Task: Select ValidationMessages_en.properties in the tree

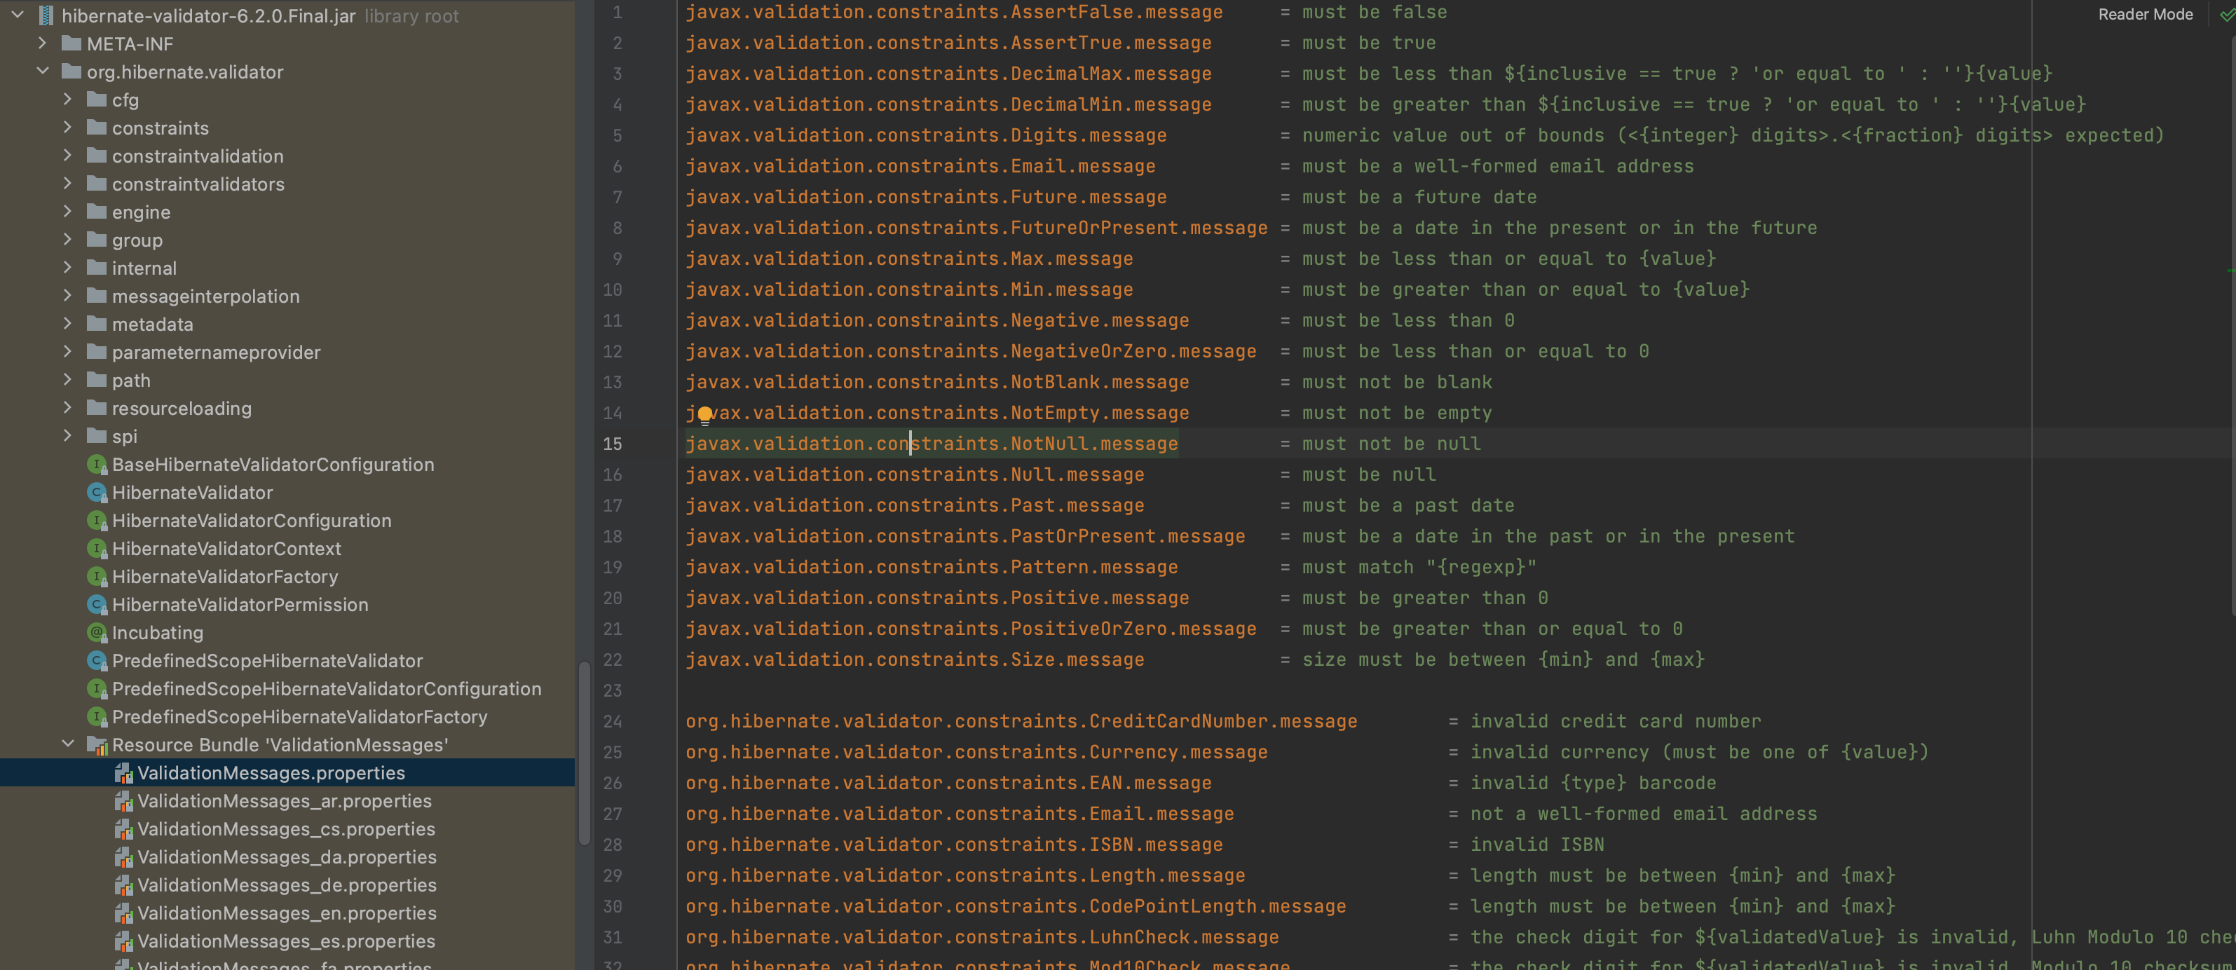Action: (x=287, y=913)
